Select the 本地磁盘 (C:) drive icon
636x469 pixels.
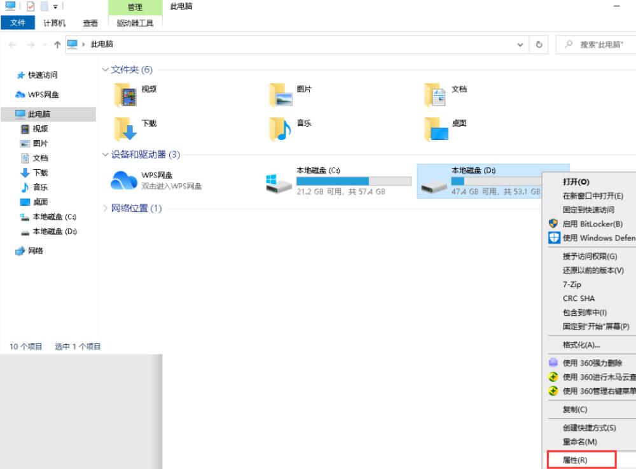pos(279,184)
